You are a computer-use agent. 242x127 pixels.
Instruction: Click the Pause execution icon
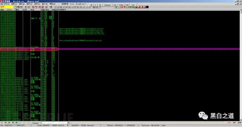28,7
